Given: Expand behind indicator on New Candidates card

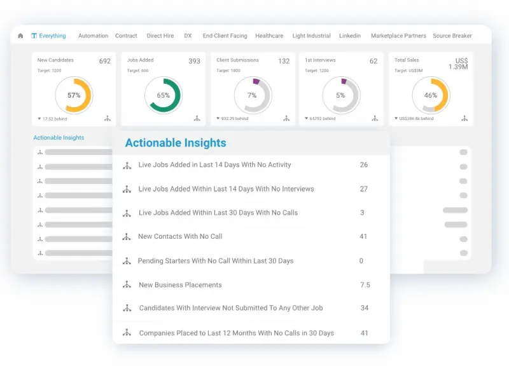Looking at the screenshot, I should 53,119.
